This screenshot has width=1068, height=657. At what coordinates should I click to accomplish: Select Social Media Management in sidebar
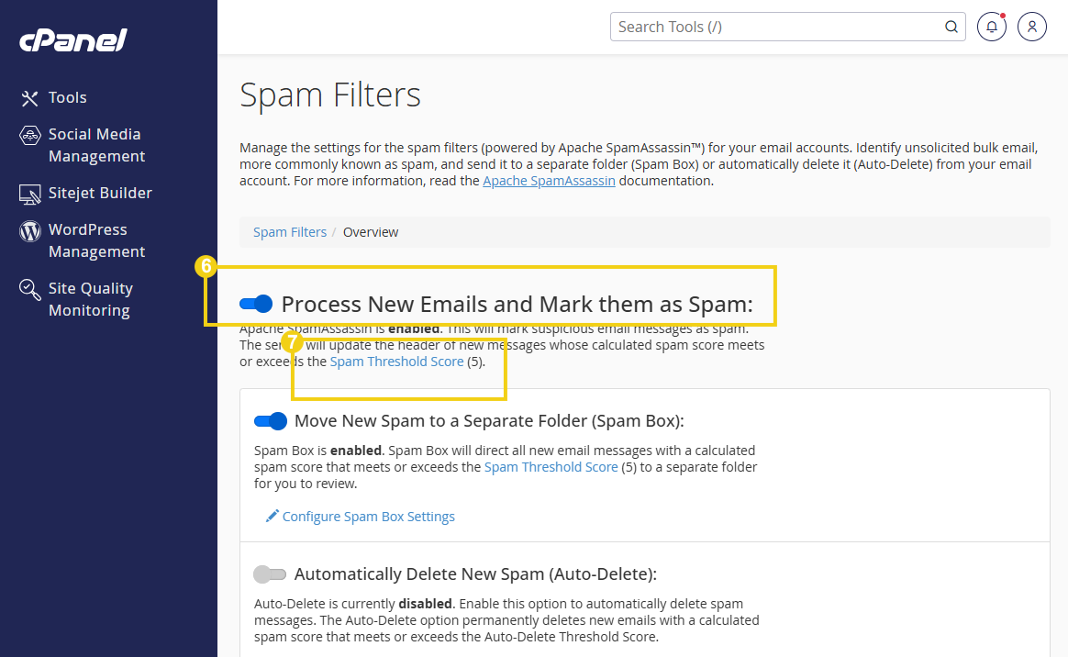pyautogui.click(x=95, y=145)
